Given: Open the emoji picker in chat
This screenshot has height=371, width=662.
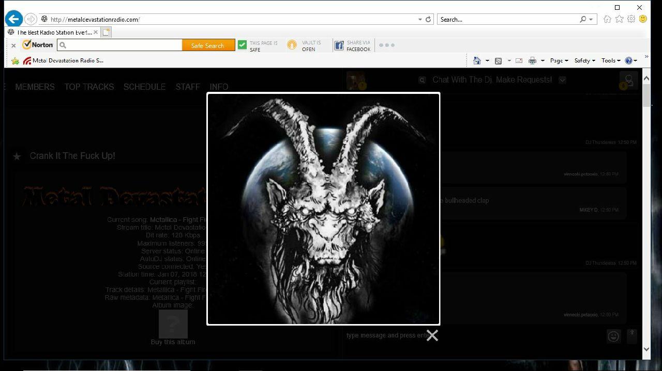Looking at the screenshot, I should point(613,336).
